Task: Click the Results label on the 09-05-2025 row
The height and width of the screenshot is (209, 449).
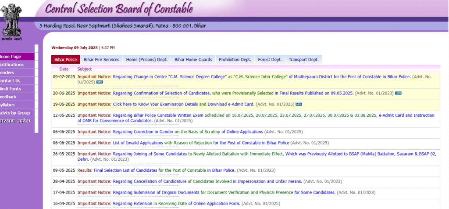Action: (85, 170)
